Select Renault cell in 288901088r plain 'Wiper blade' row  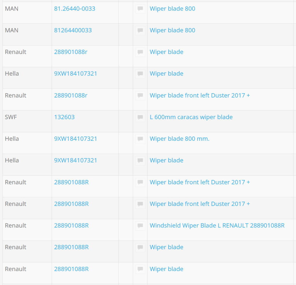[27, 56]
